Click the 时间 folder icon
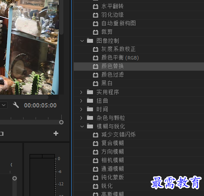The image size is (204, 196). pos(90,109)
